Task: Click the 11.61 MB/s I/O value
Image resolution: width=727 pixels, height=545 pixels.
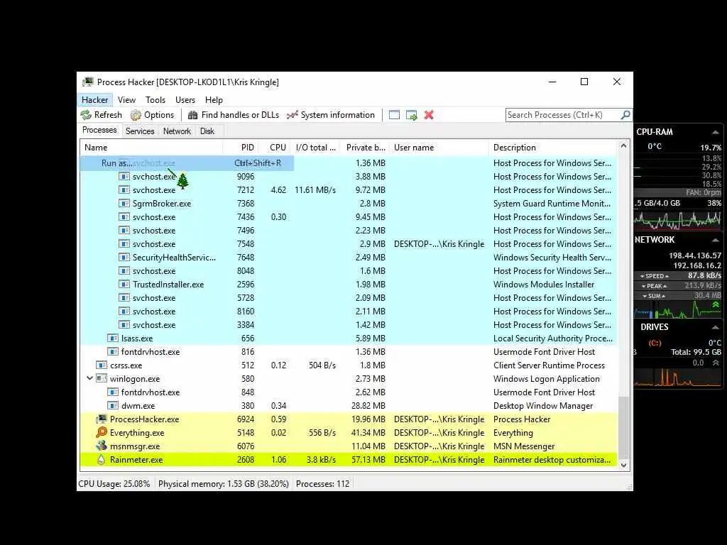Action: point(315,190)
